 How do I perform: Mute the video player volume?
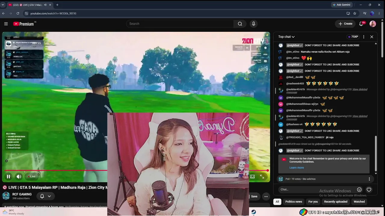[19, 176]
